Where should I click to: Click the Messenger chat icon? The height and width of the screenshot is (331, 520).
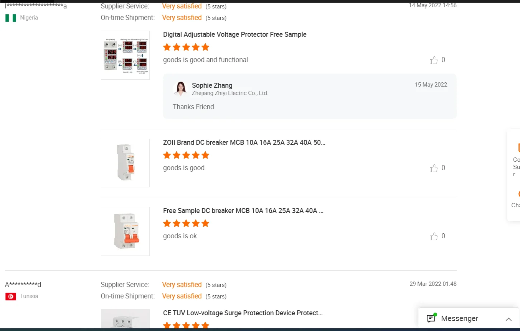point(431,319)
